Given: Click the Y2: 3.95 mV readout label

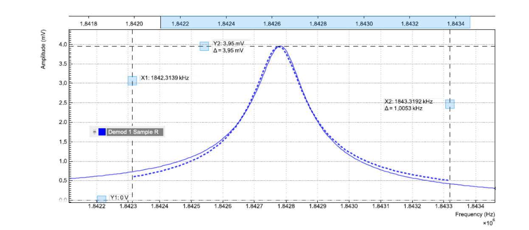Looking at the screenshot, I should (x=228, y=43).
